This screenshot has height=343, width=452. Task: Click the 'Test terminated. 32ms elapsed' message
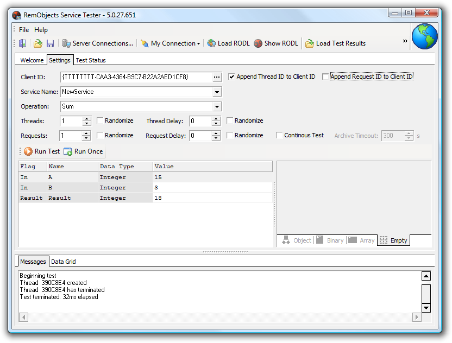[59, 297]
